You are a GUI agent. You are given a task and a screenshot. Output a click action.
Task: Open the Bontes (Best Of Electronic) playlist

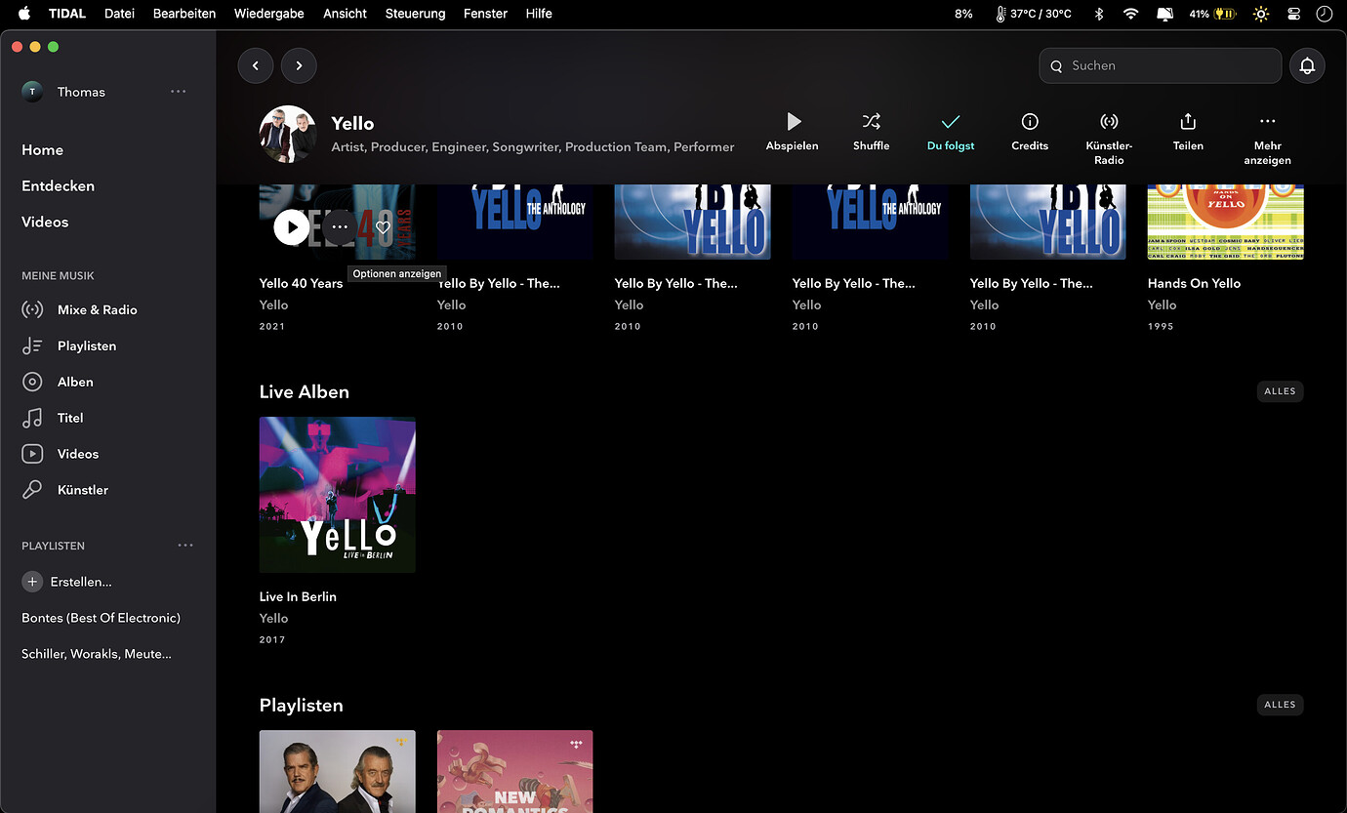[x=101, y=618]
